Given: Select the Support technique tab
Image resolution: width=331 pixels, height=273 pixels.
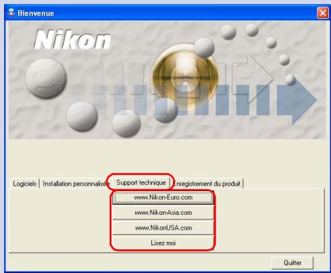Looking at the screenshot, I should 141,182.
